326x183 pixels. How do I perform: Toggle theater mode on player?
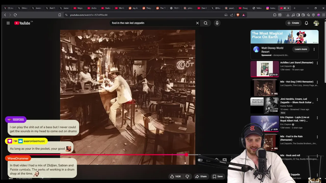[x=225, y=160]
